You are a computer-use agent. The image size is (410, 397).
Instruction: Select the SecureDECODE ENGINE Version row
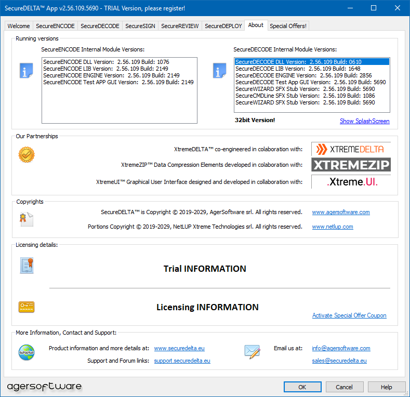[312, 75]
